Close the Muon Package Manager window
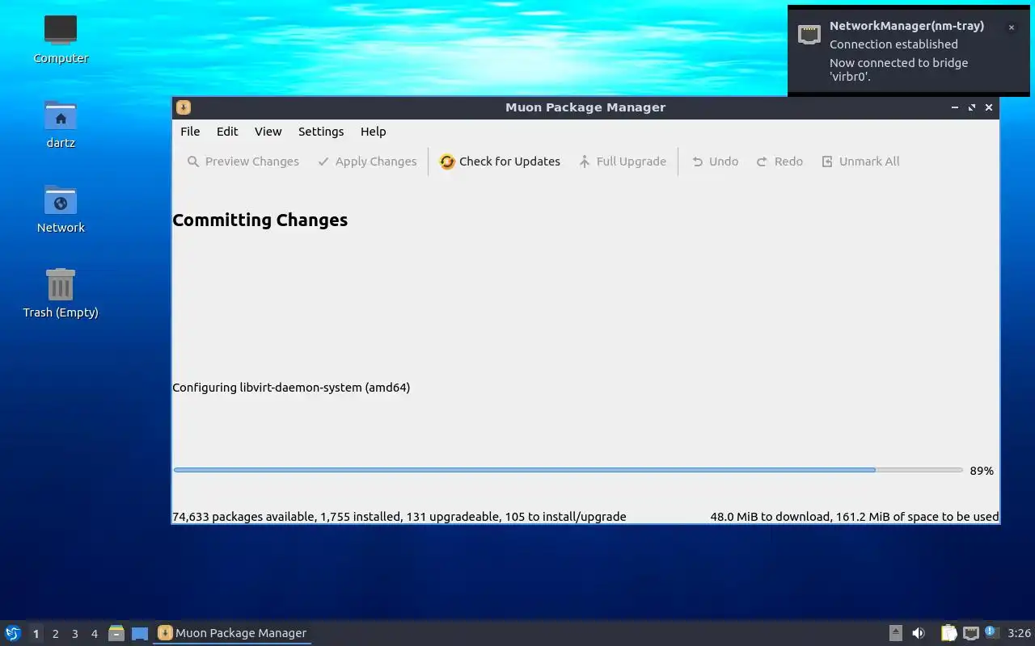 (x=988, y=107)
